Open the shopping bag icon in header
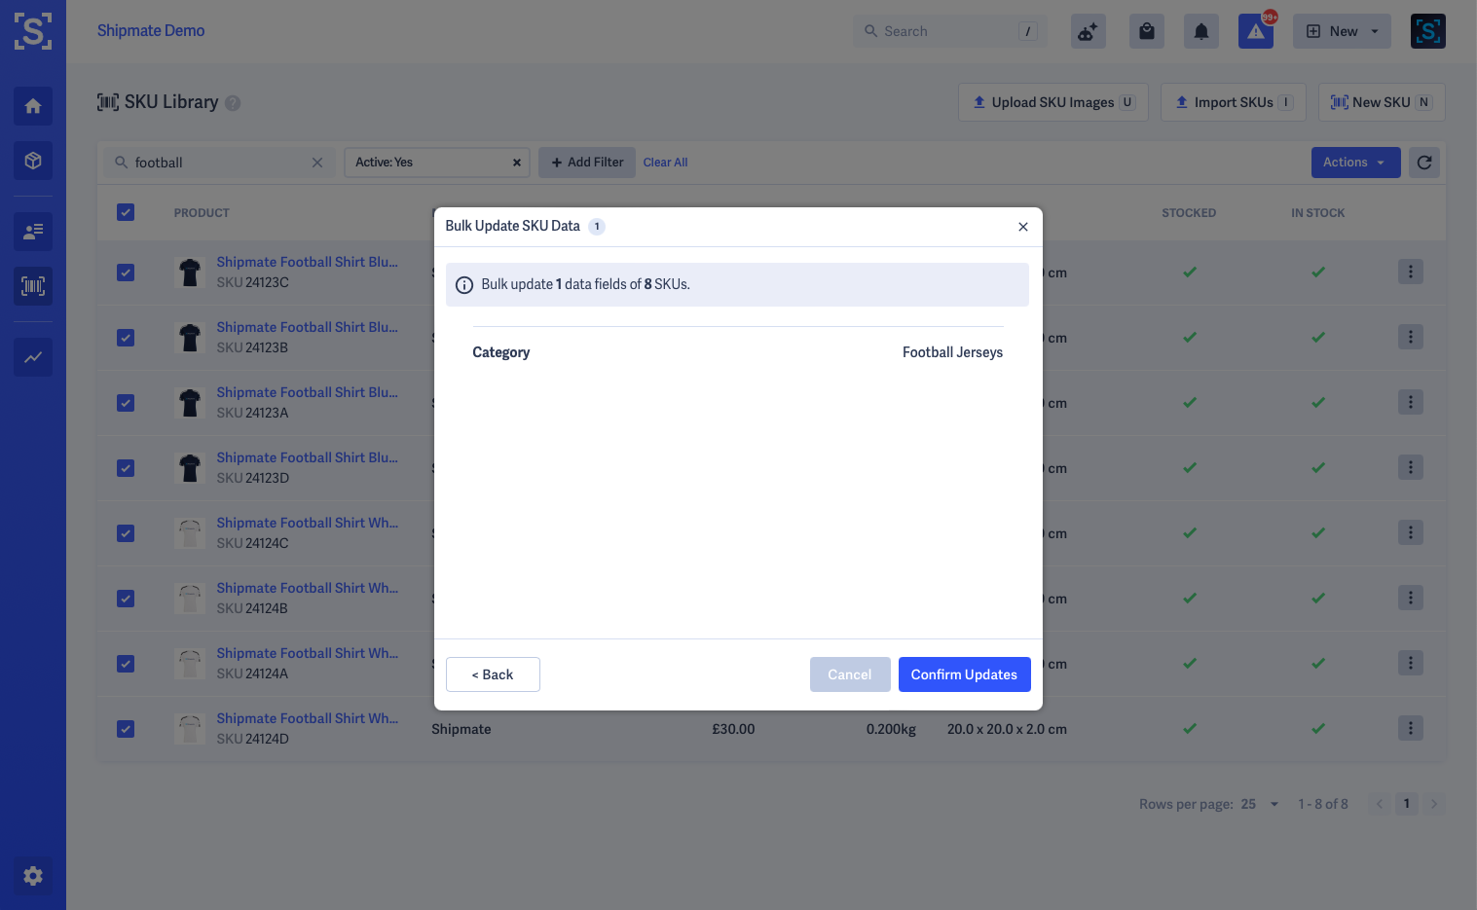 click(1147, 31)
